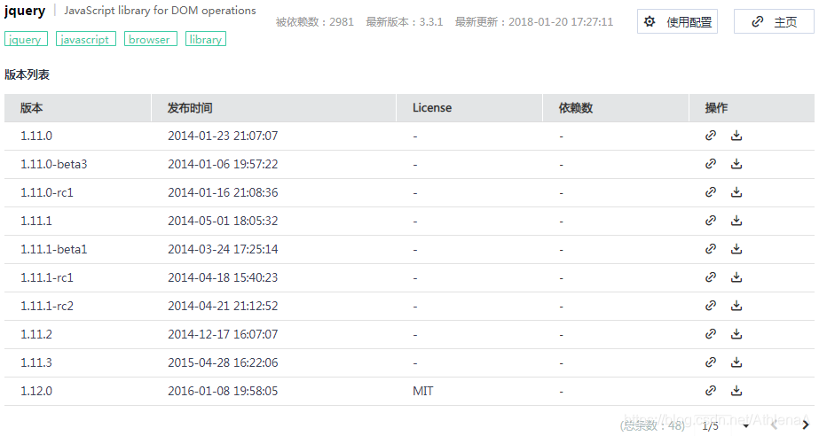819x436 pixels.
Task: Select version cell 1.11.1-beta1
Action: (54, 249)
